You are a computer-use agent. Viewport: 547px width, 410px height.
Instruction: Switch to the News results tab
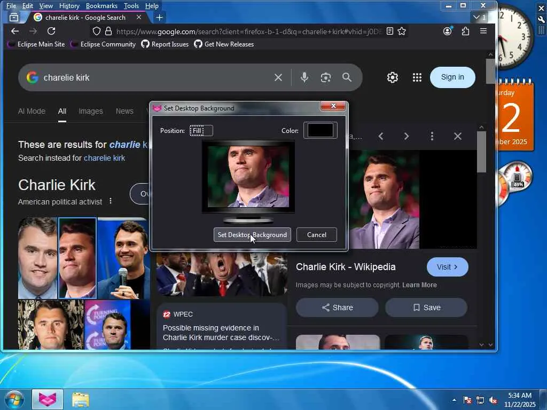coord(124,111)
